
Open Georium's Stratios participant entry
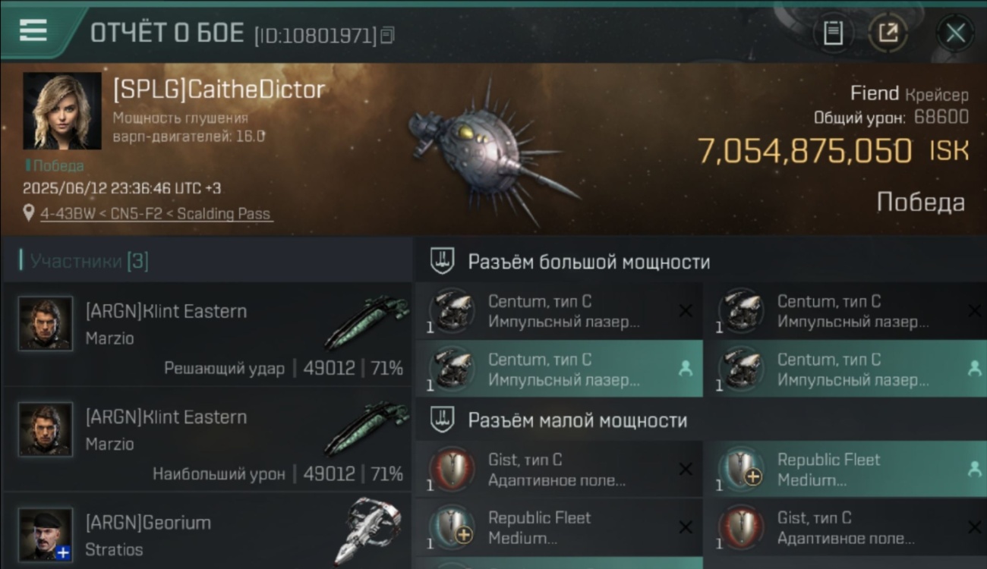pyautogui.click(x=207, y=532)
